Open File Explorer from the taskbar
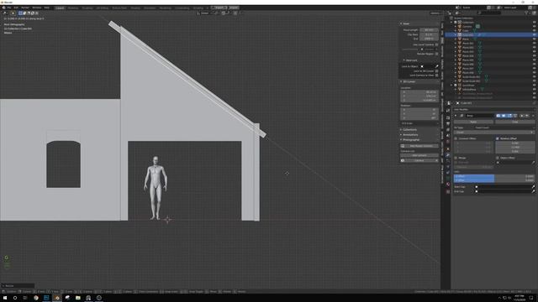Viewport: 538px width, 302px height. point(78,298)
